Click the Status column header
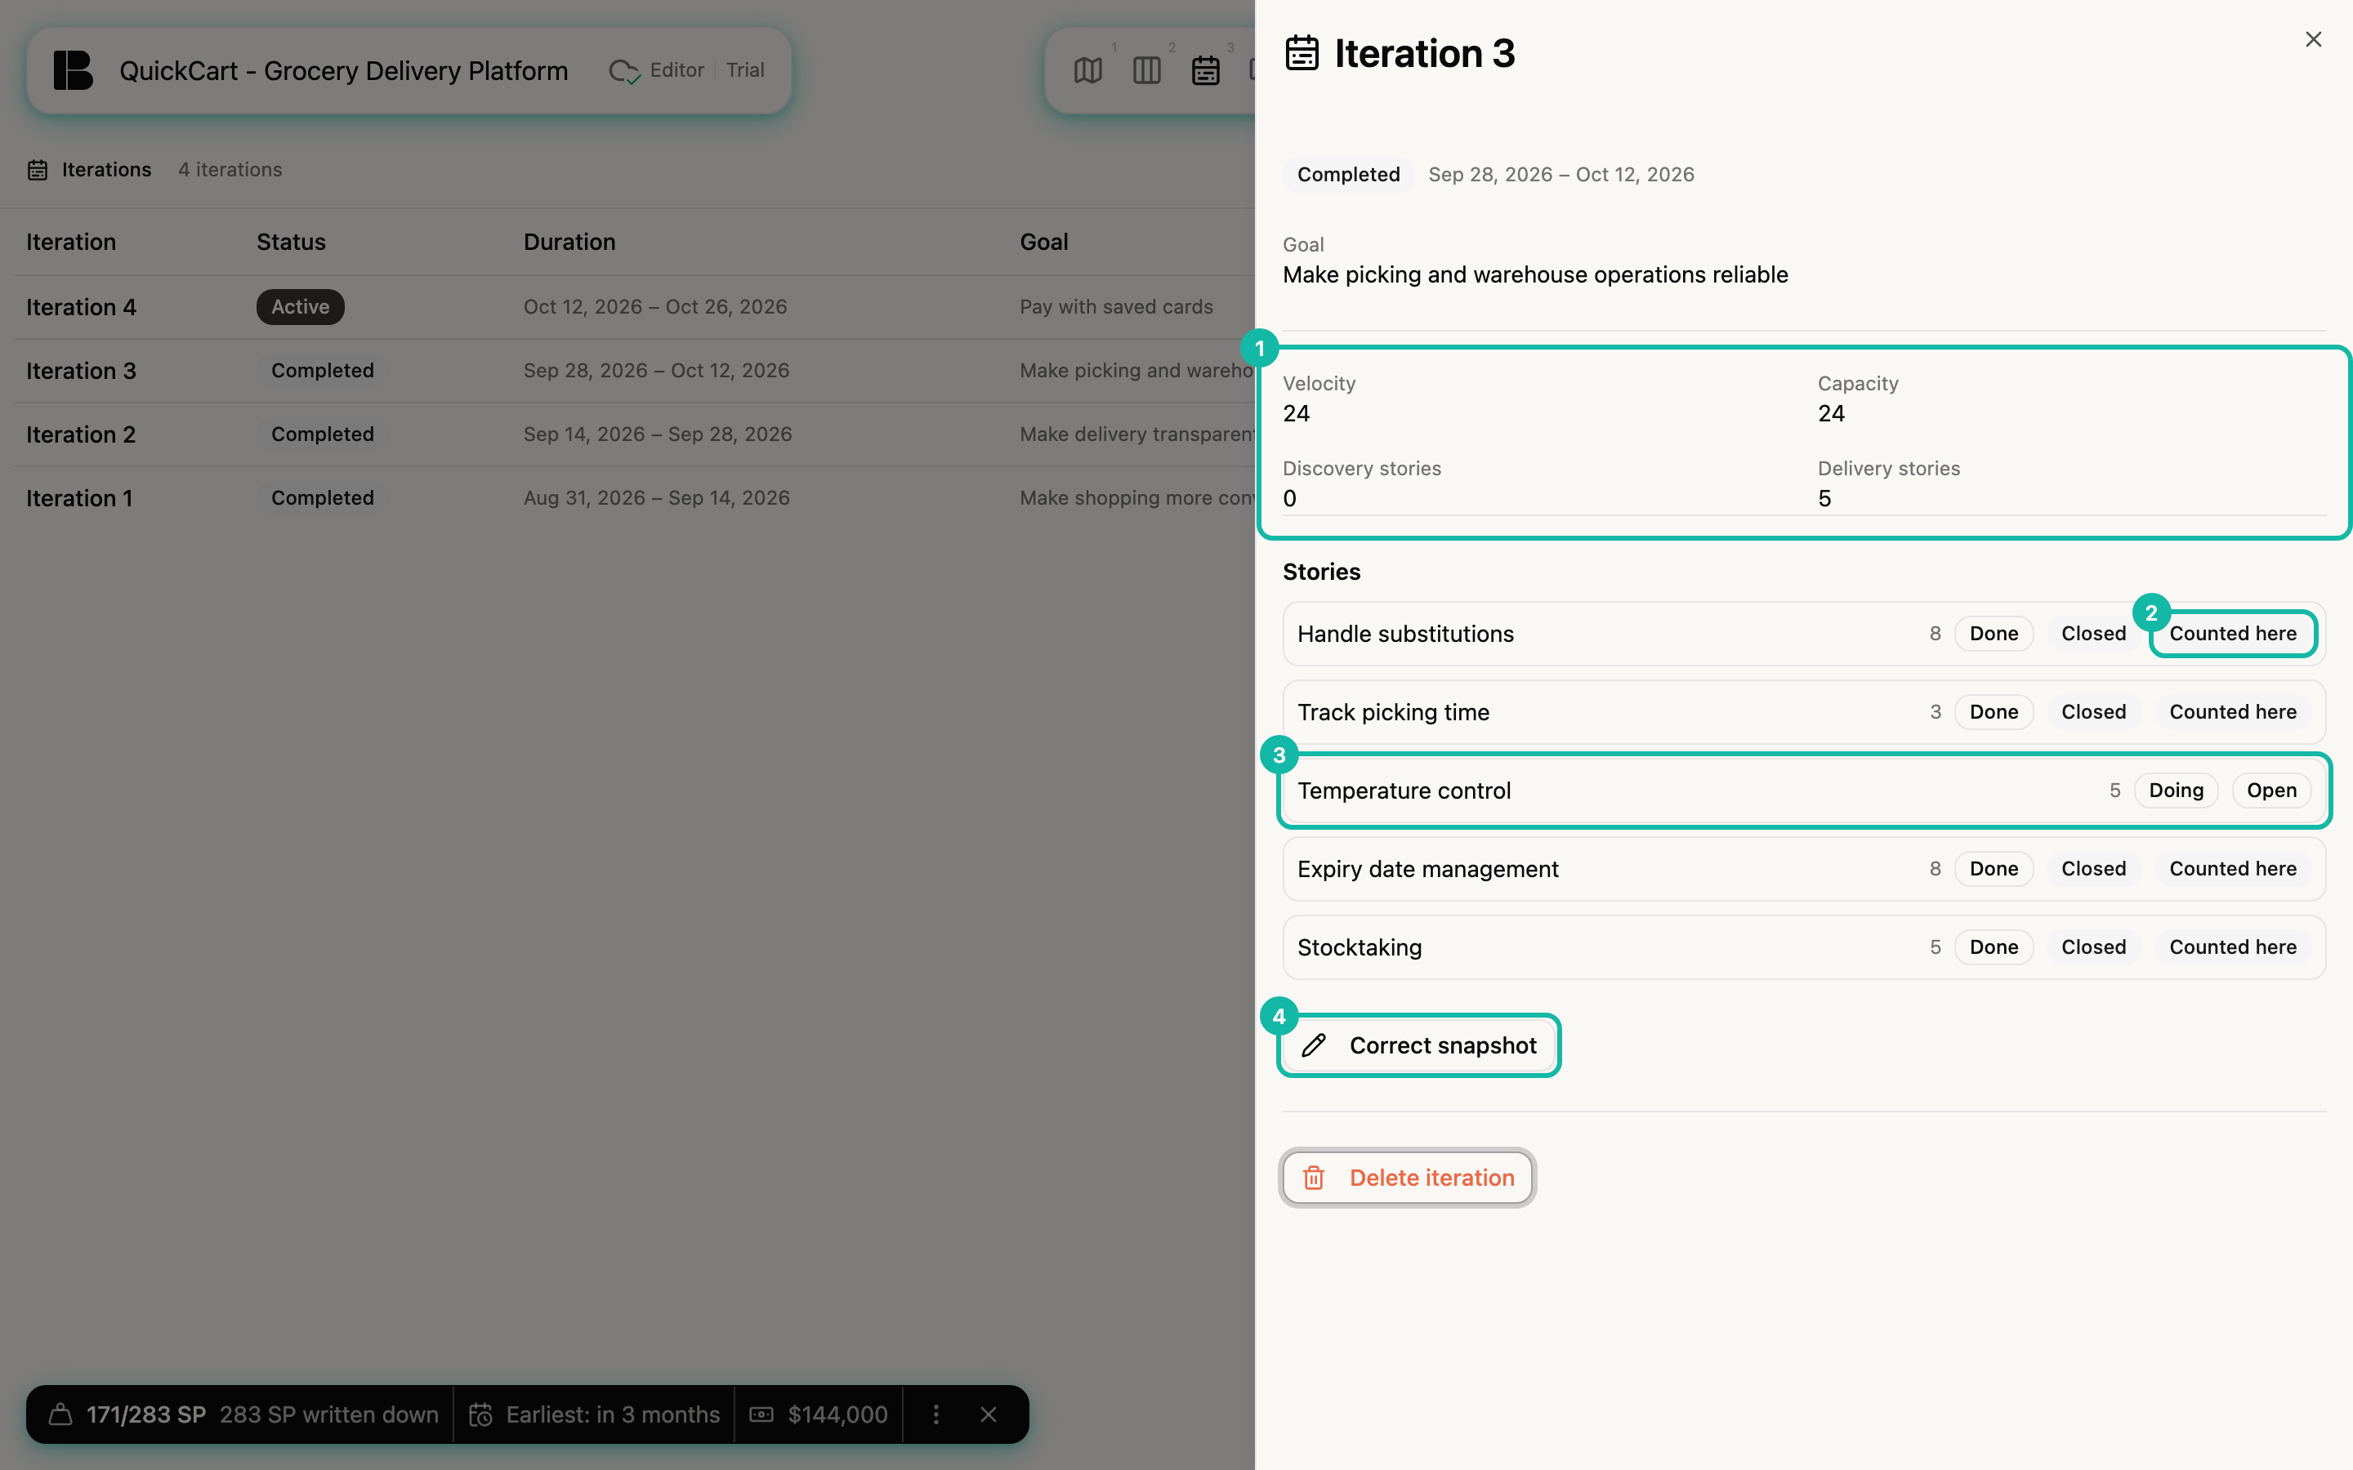 pos(291,242)
